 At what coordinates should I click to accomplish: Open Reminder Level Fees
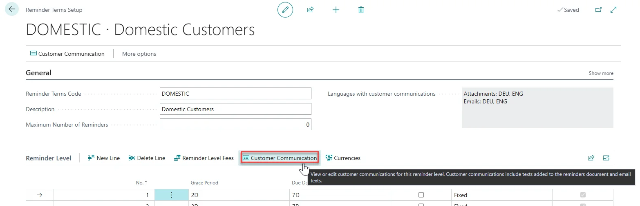(x=204, y=158)
